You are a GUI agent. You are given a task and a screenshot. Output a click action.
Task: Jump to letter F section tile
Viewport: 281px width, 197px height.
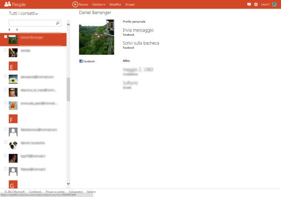tap(13, 119)
